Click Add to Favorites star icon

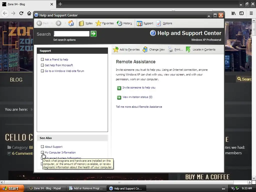pyautogui.click(x=116, y=49)
